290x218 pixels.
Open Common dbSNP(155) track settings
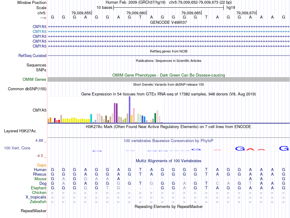coord(27,89)
